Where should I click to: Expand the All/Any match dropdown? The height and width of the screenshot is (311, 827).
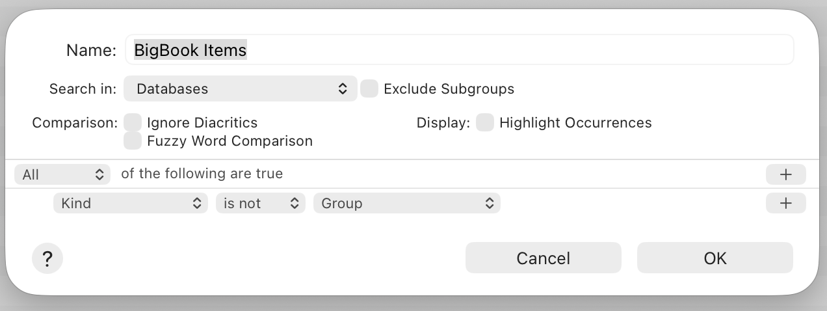[62, 174]
